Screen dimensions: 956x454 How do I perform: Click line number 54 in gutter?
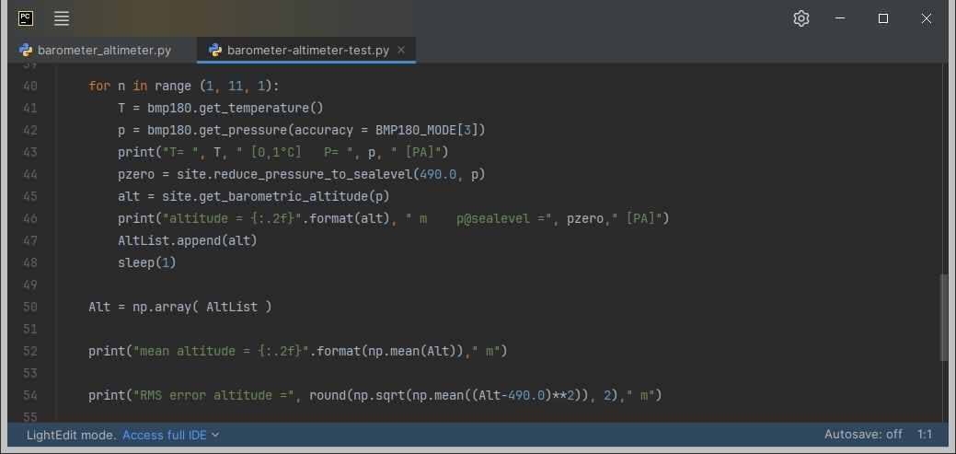pyautogui.click(x=29, y=395)
